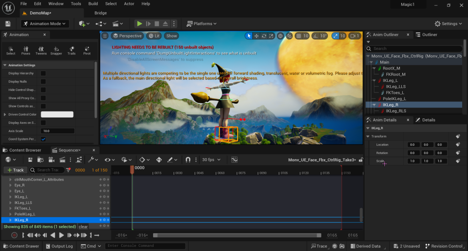Click the sequencer timeline range scrollbar
Screen dimensions: 468x251
click(237, 235)
